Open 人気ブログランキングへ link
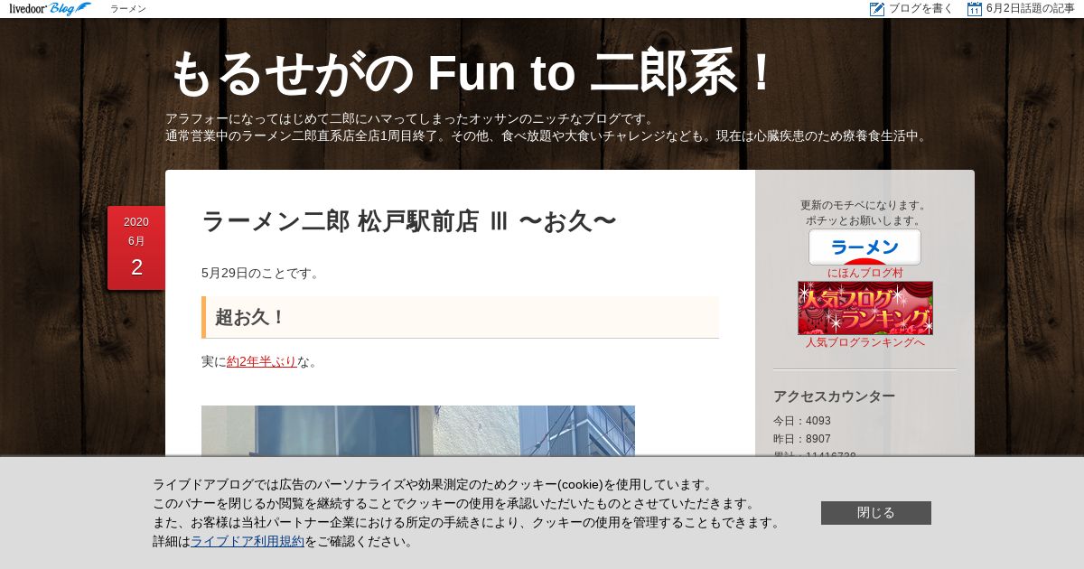Screen dimensions: 1084x569 click(x=865, y=342)
